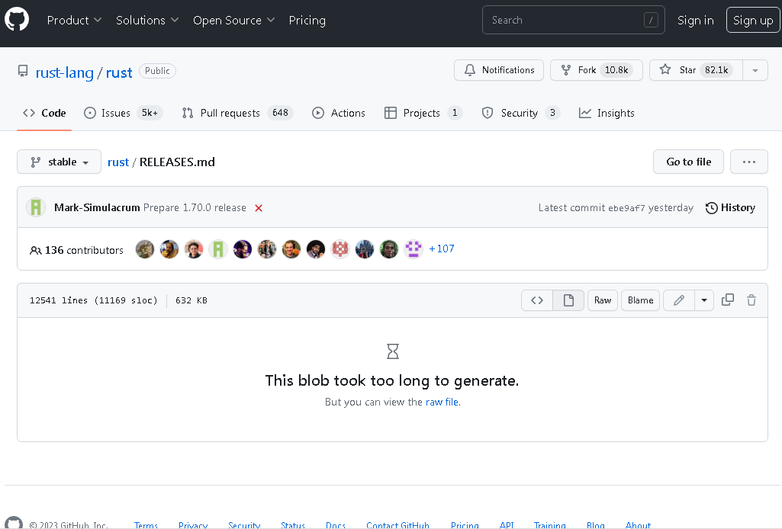782x529 pixels.
Task: Expand the Open Source menu
Action: coord(234,21)
